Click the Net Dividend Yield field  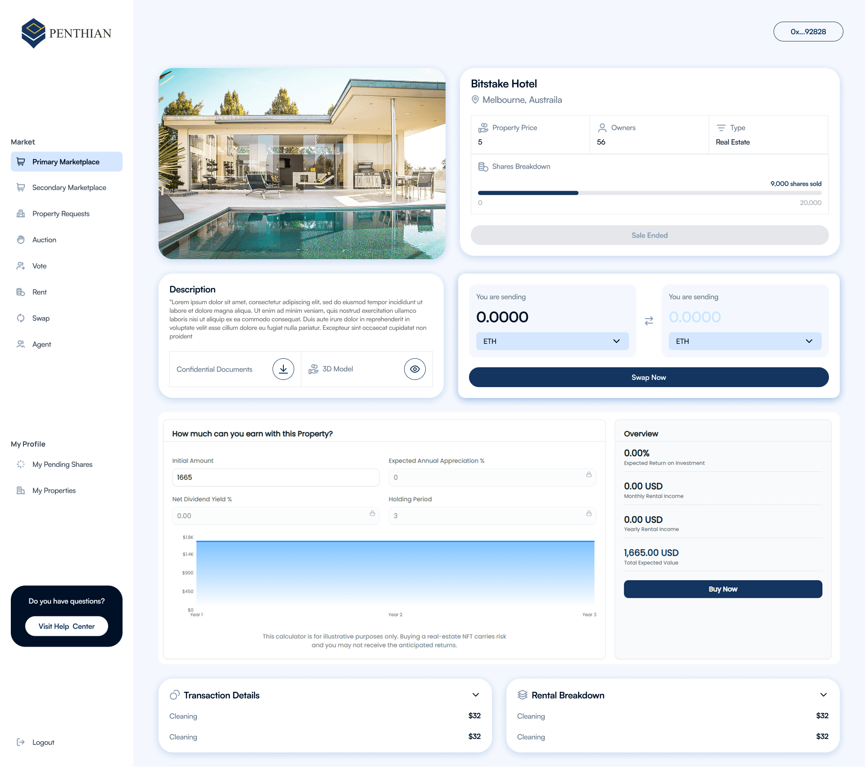point(276,516)
